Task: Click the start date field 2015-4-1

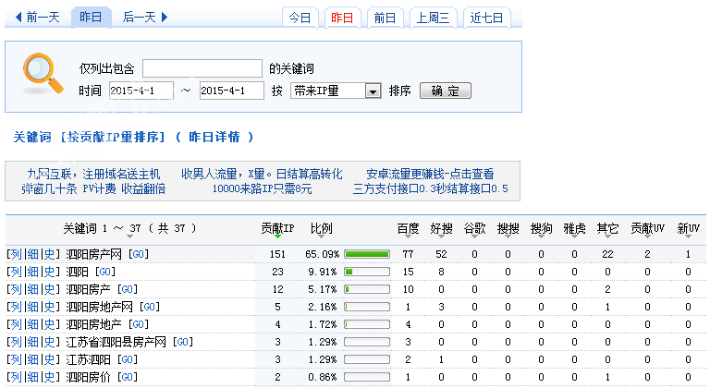Action: coord(141,91)
